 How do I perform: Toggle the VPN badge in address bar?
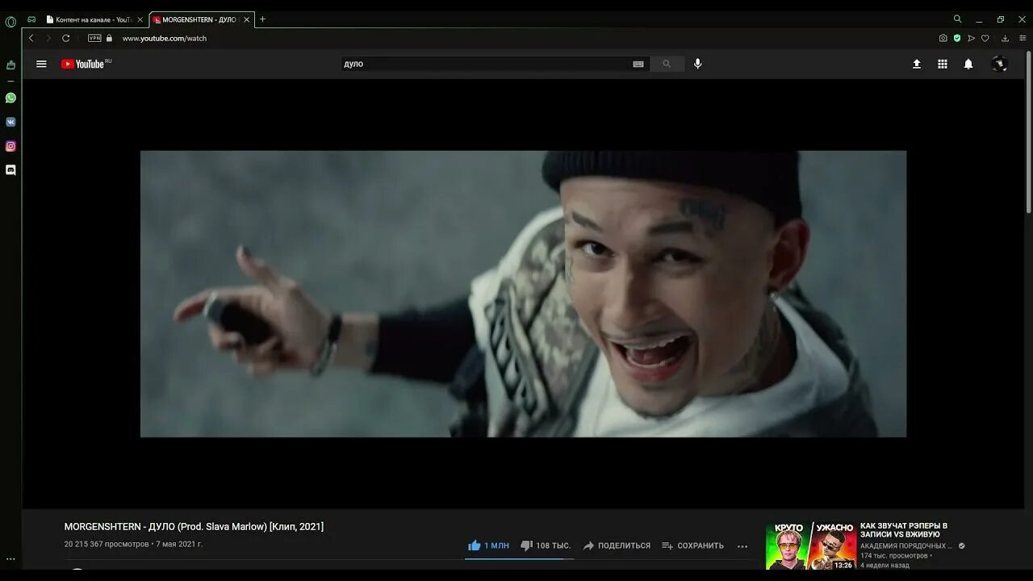point(94,38)
